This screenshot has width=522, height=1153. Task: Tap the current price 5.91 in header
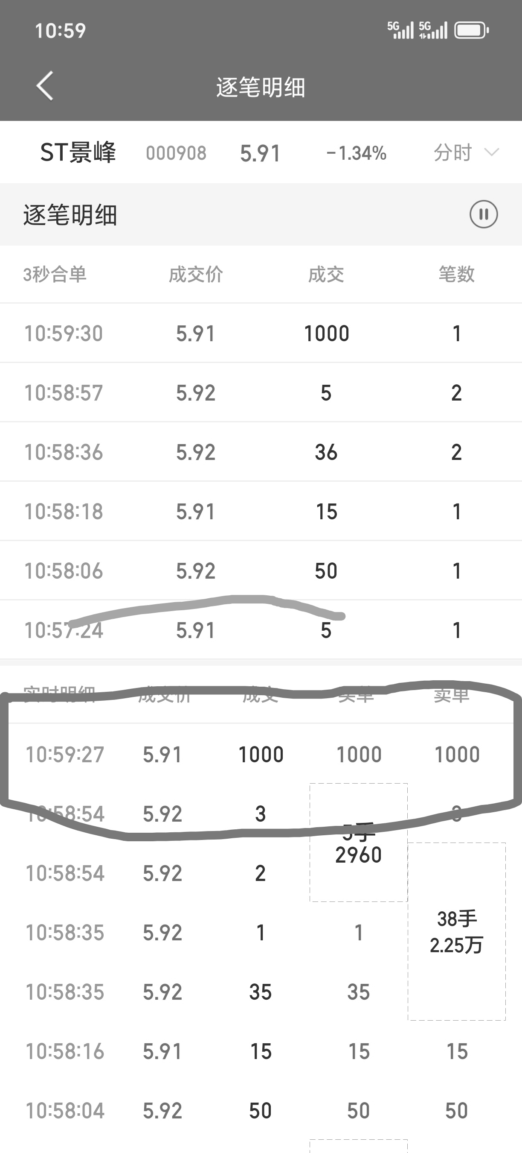(260, 153)
